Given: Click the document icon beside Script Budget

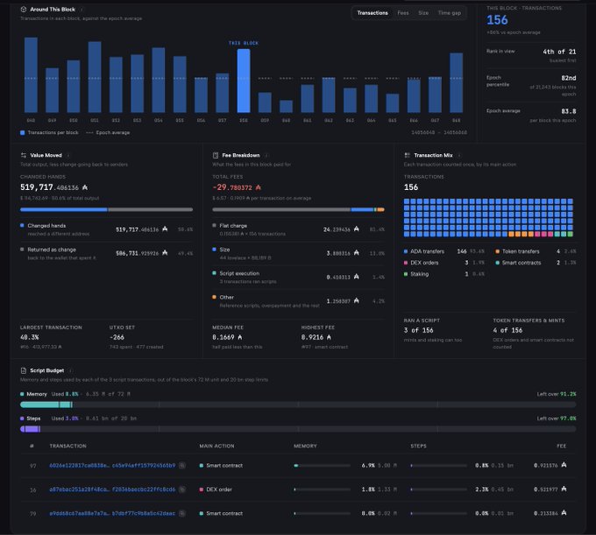Looking at the screenshot, I should (x=24, y=370).
